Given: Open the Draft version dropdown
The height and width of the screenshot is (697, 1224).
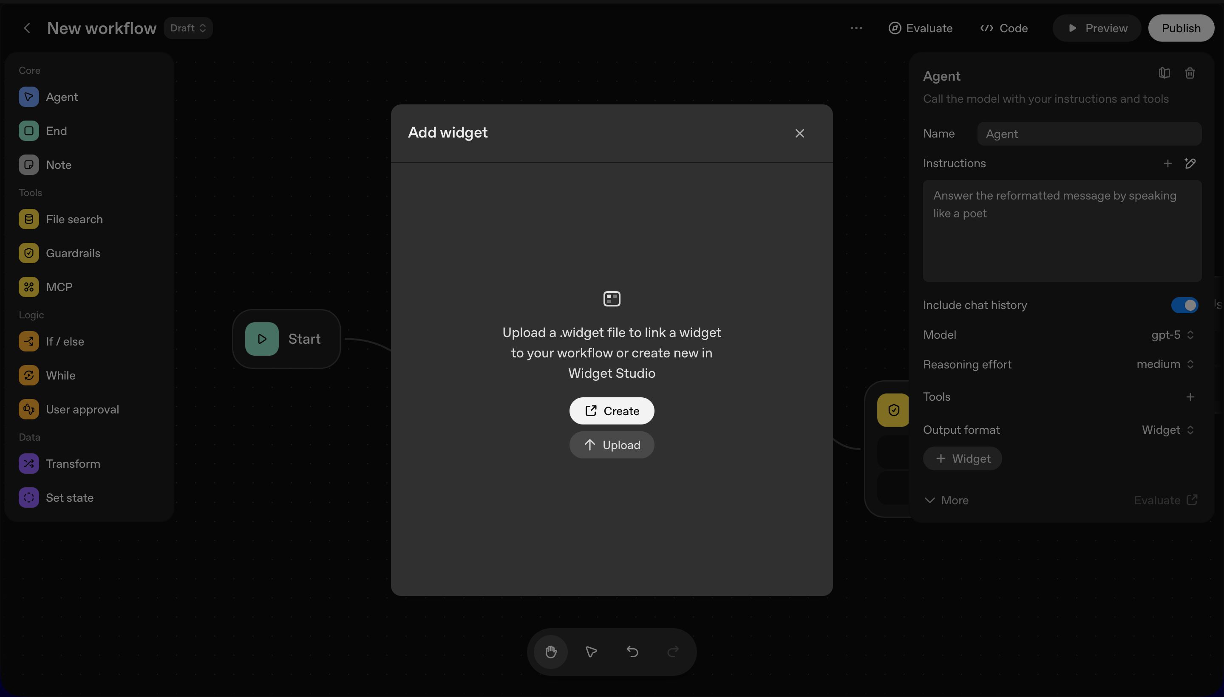Looking at the screenshot, I should [188, 28].
